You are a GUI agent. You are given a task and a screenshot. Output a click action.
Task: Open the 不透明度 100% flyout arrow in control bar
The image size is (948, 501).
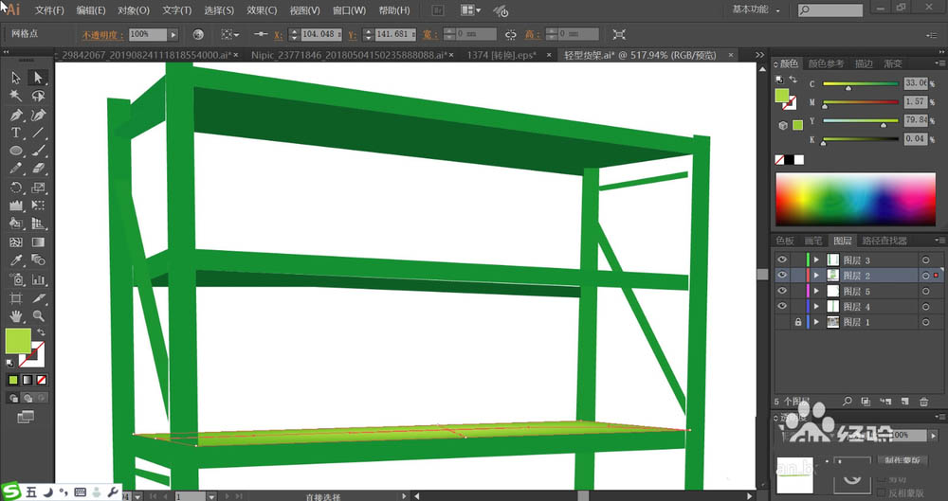point(173,34)
